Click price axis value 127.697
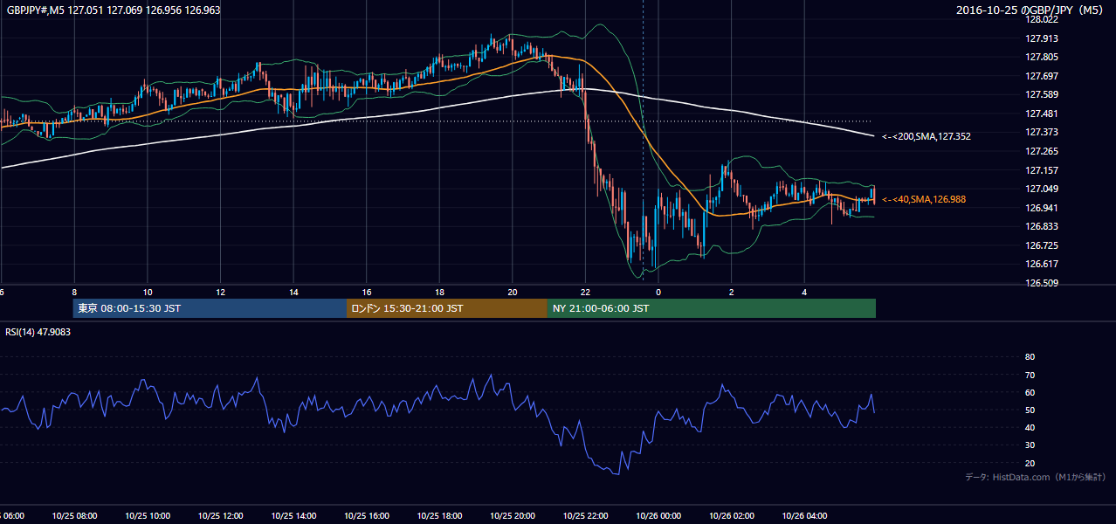Screen dimensions: 1116x524 coord(1041,76)
